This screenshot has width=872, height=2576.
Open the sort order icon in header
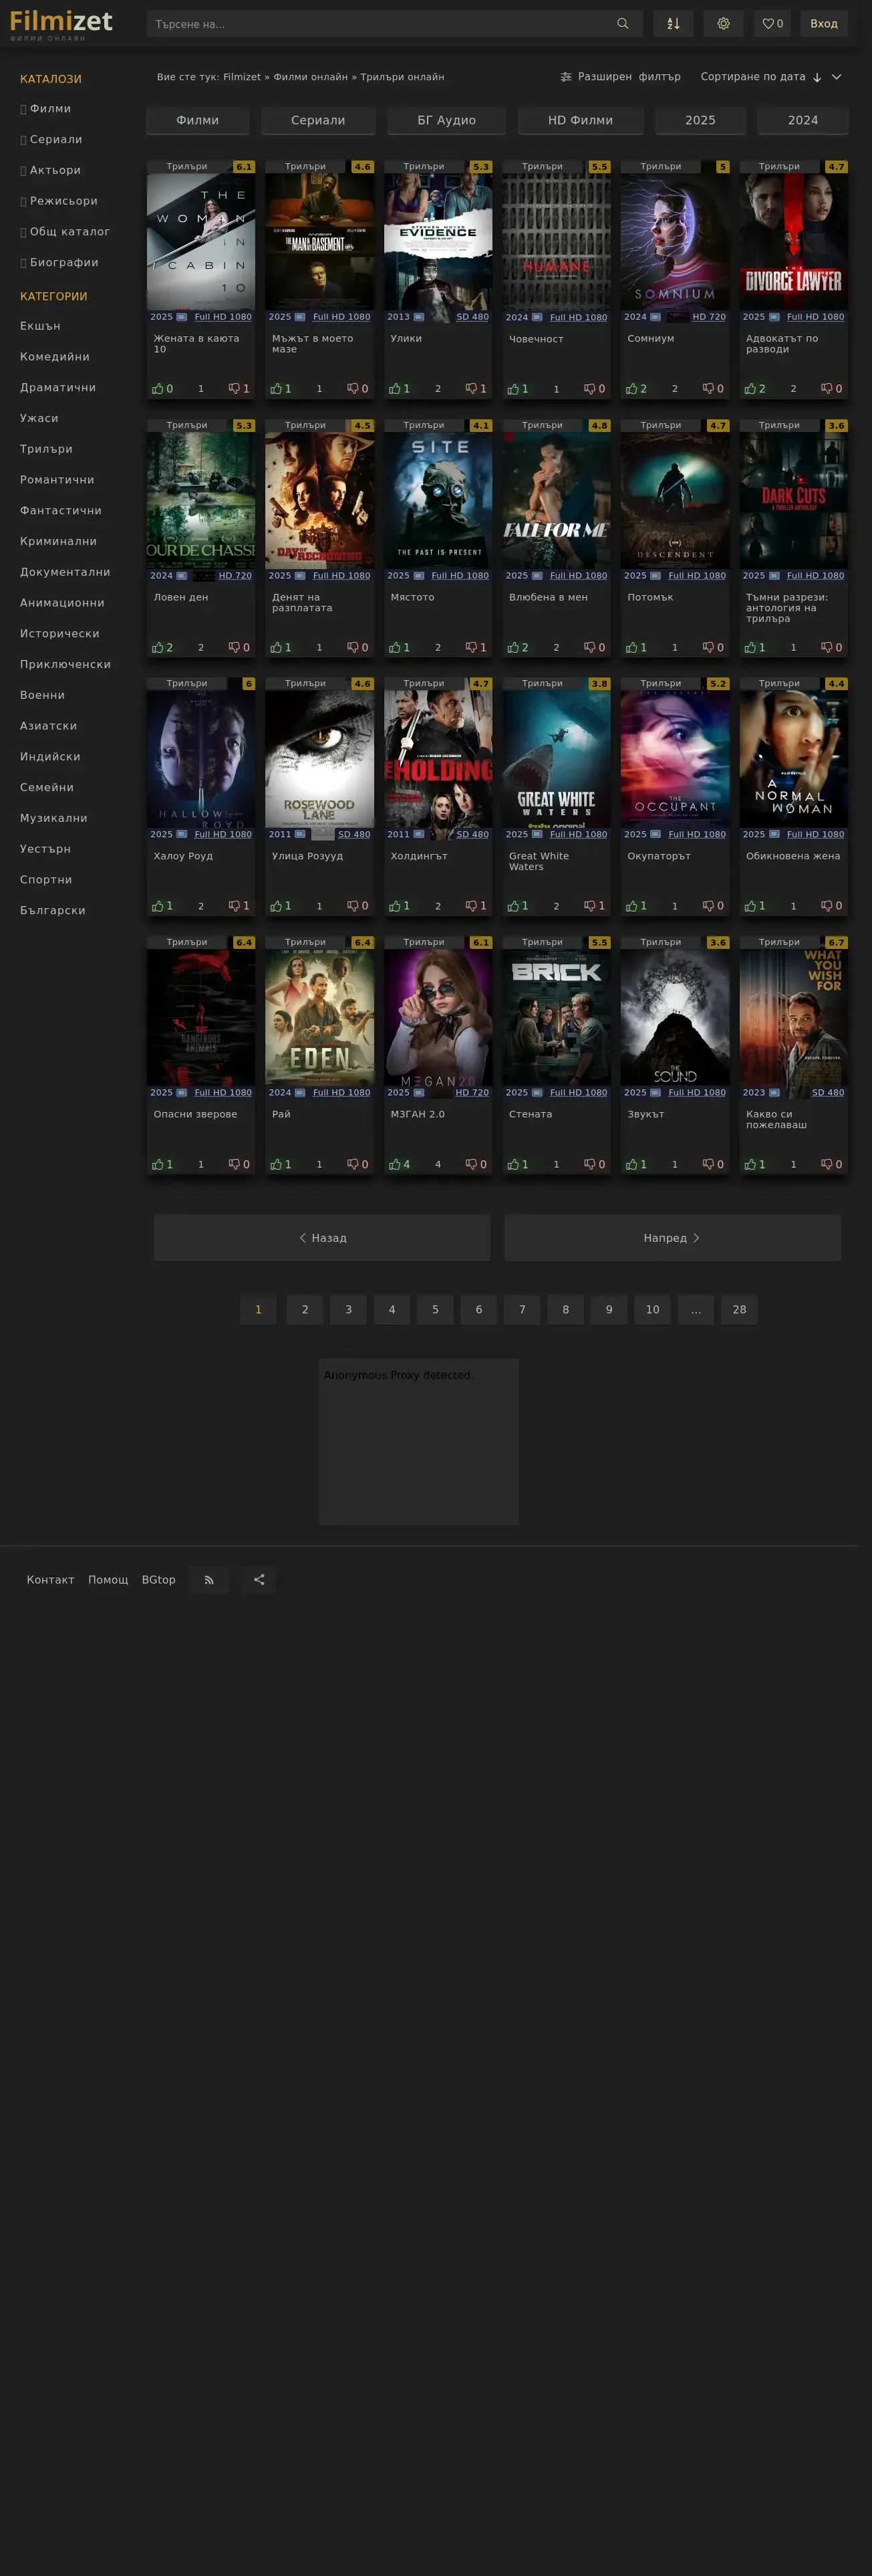coord(674,24)
